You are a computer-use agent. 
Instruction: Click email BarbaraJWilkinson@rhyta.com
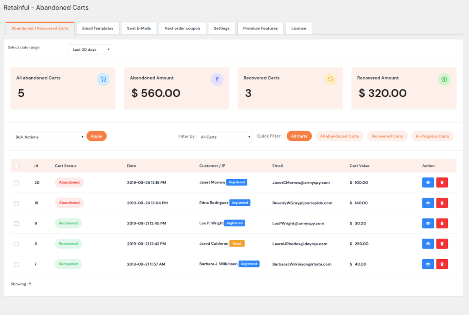302,264
